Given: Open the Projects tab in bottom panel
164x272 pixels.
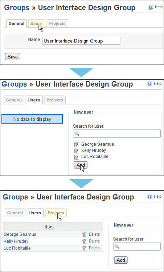Looking at the screenshot, I should [x=56, y=213].
